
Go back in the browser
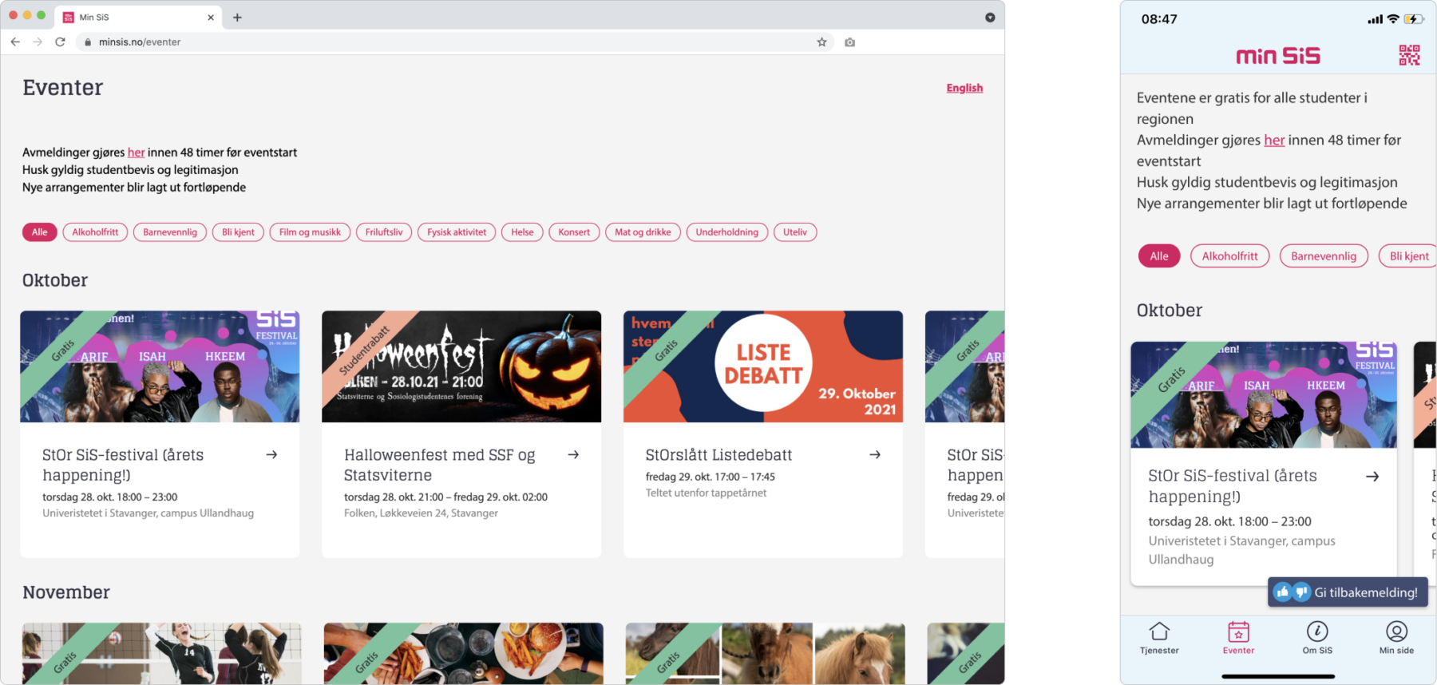pyautogui.click(x=15, y=42)
